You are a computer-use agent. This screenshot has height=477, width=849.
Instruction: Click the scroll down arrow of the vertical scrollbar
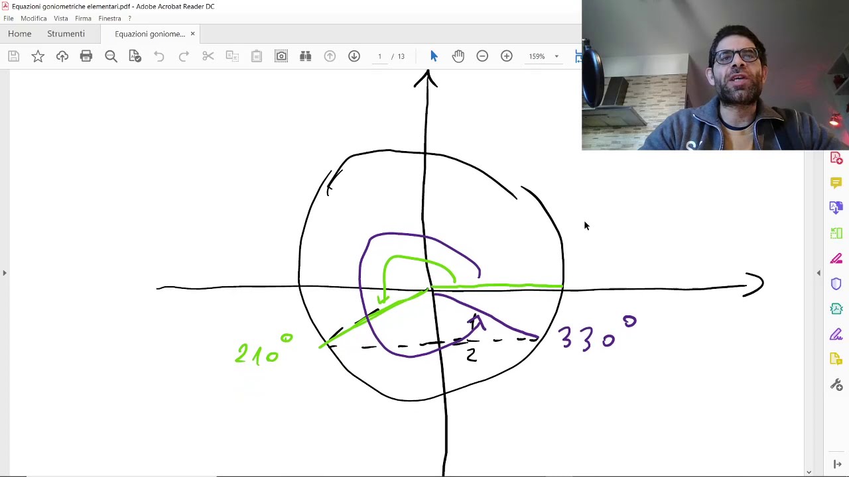tap(809, 472)
